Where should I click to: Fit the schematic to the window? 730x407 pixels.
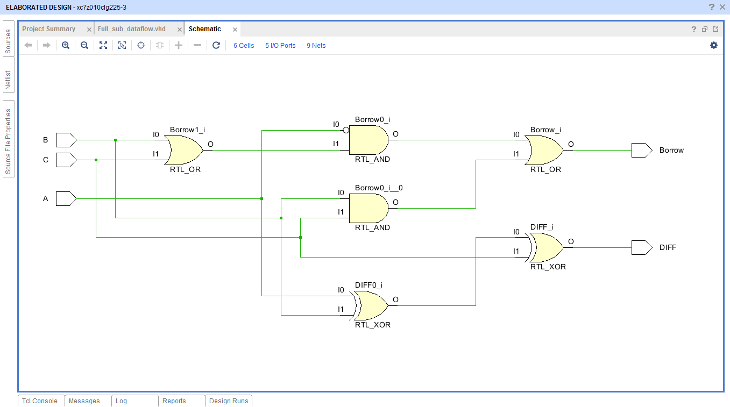pos(103,46)
